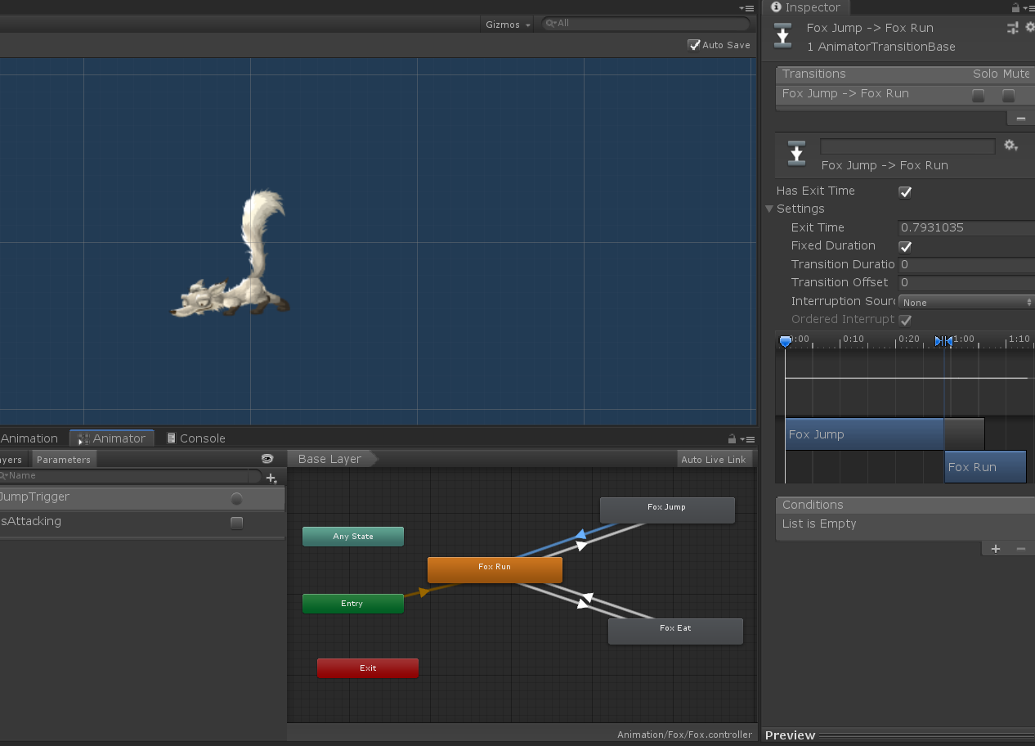Viewport: 1035px width, 746px height.
Task: Click the Base Layer breadcrumb
Action: [330, 459]
